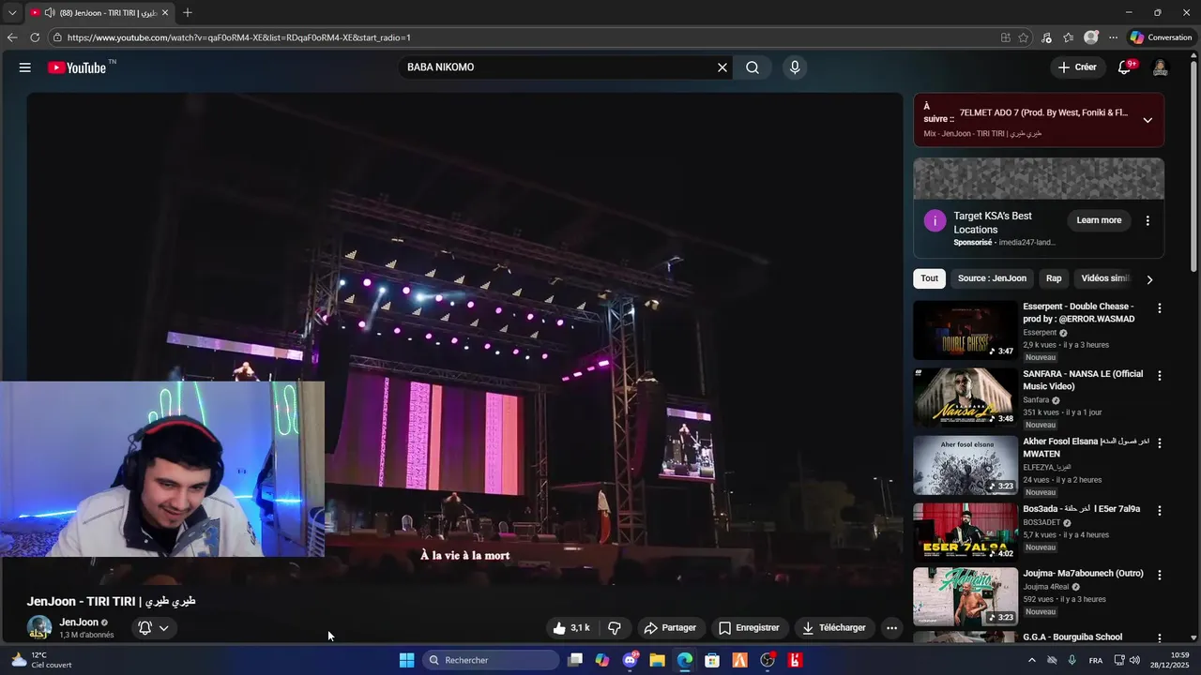Open Copilot Conversation button
1201x675 pixels.
(x=1161, y=37)
